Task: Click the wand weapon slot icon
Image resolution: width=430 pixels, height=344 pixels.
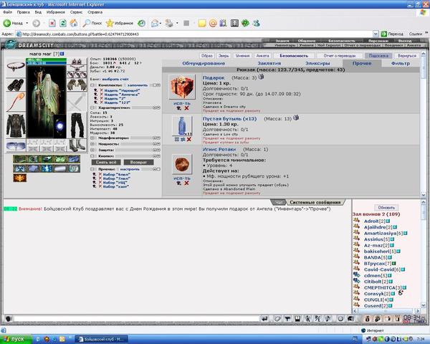Action: (16, 102)
